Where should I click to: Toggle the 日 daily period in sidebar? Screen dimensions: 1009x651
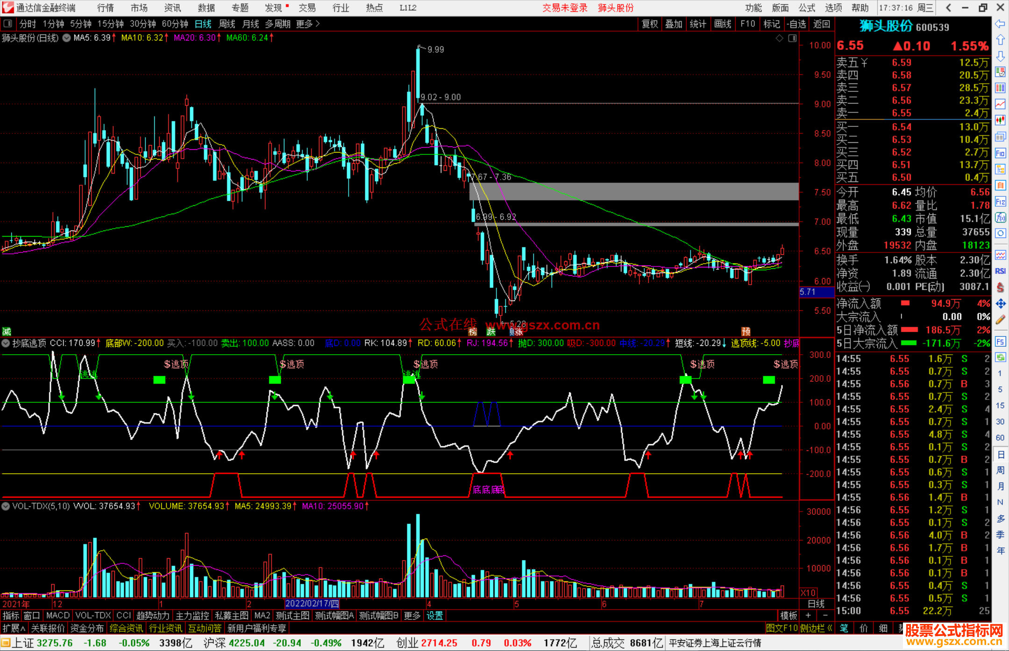(x=1000, y=454)
